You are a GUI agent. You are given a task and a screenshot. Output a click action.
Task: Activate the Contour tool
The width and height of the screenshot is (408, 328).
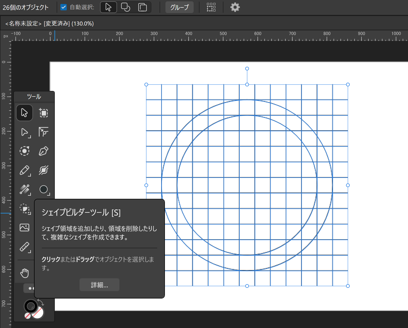[24, 151]
